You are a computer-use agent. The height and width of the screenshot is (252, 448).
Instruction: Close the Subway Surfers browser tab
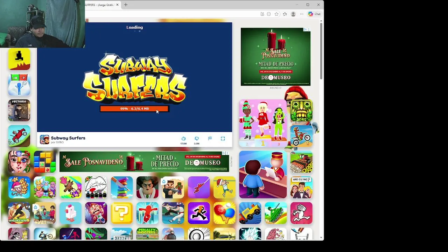117,5
